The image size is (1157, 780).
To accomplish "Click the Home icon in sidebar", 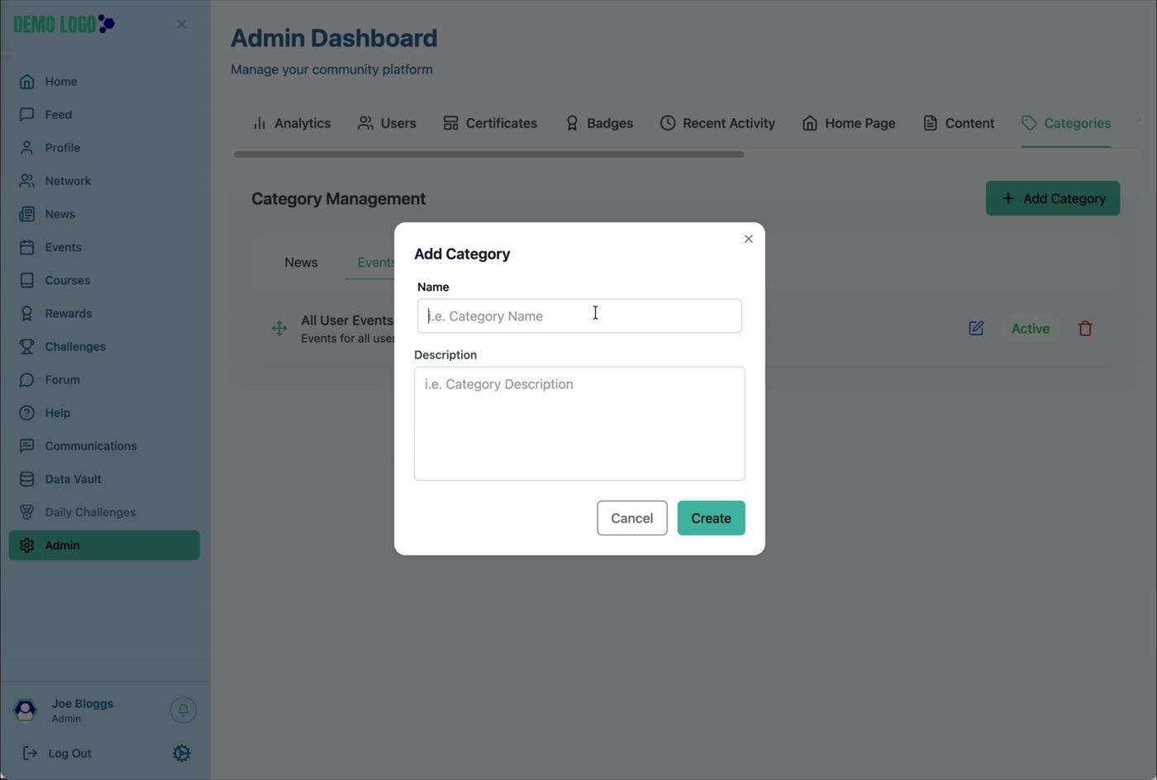I will (27, 82).
